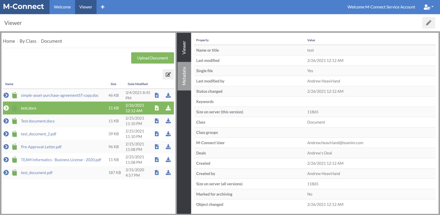Download the test_document.pdf file
Screen dimensions: 440x215
coord(168,172)
